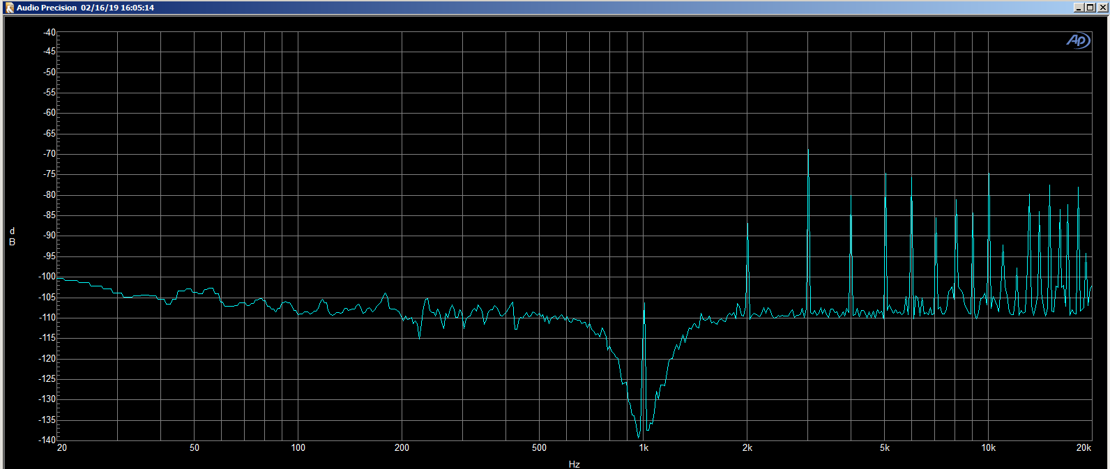Click the 'dB' y-axis unit label
The image size is (1110, 469).
tap(12, 236)
